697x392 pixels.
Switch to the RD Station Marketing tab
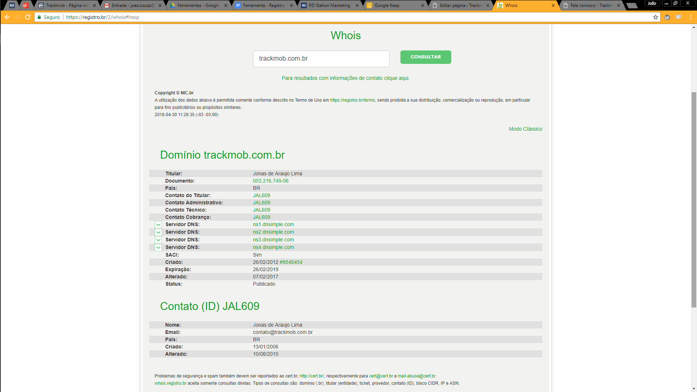(x=329, y=5)
